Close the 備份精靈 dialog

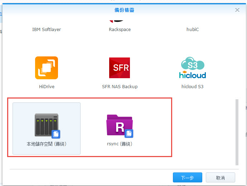(x=237, y=10)
